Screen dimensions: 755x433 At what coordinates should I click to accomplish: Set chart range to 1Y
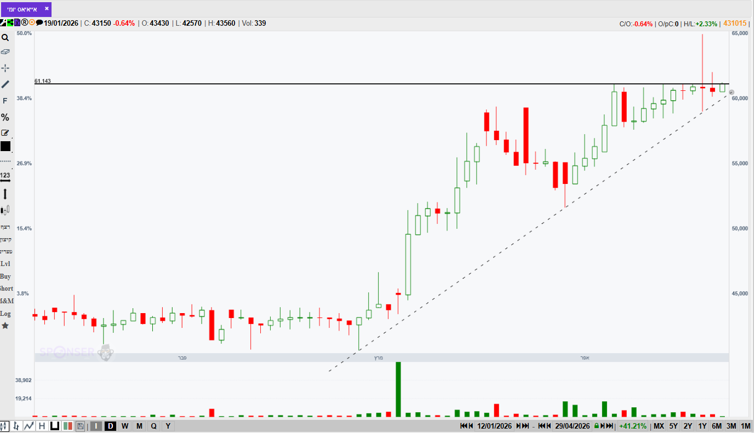tap(702, 426)
